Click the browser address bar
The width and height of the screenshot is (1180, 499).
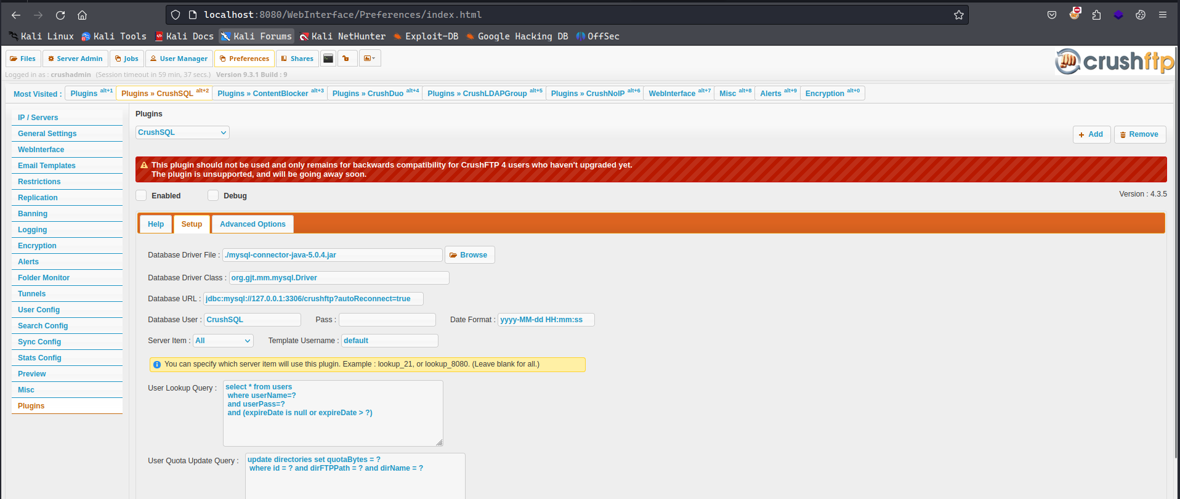point(567,15)
